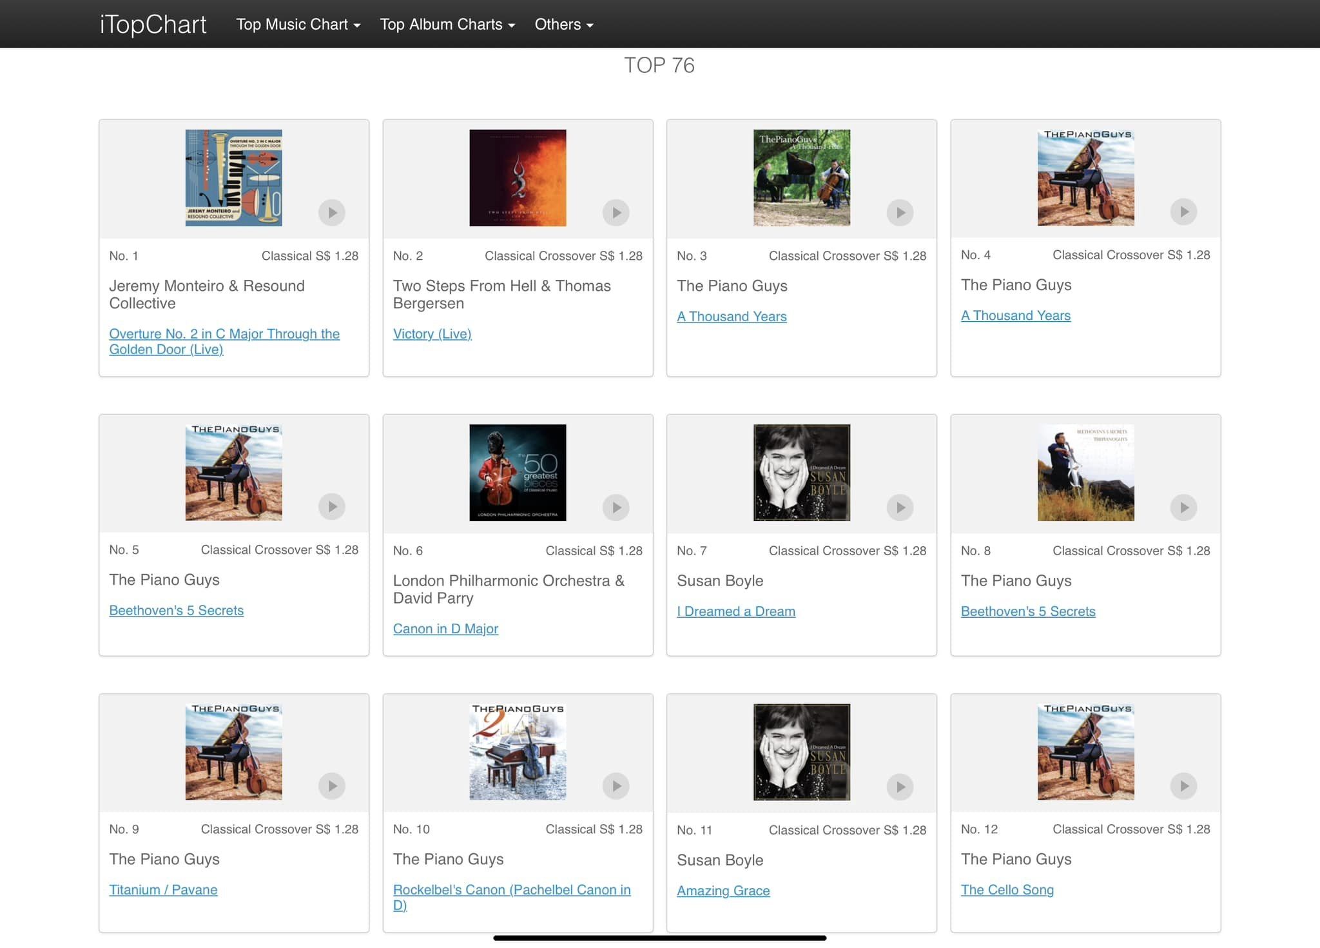Click artist Two Steps From Hell & Thomas Bergersen
The width and height of the screenshot is (1320, 948).
click(x=502, y=294)
